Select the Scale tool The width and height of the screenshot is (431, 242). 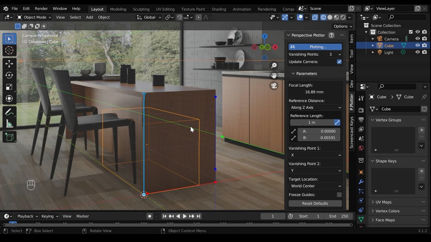9,87
